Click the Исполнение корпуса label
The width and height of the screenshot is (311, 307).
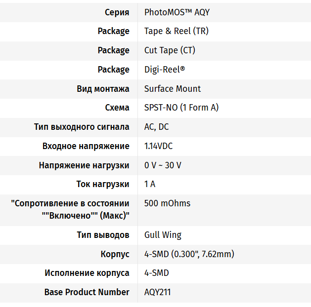coord(87,273)
